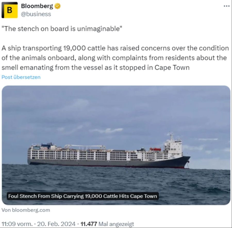Open the yellow Bloomberg profile avatar
The width and height of the screenshot is (232, 228).
[10, 10]
